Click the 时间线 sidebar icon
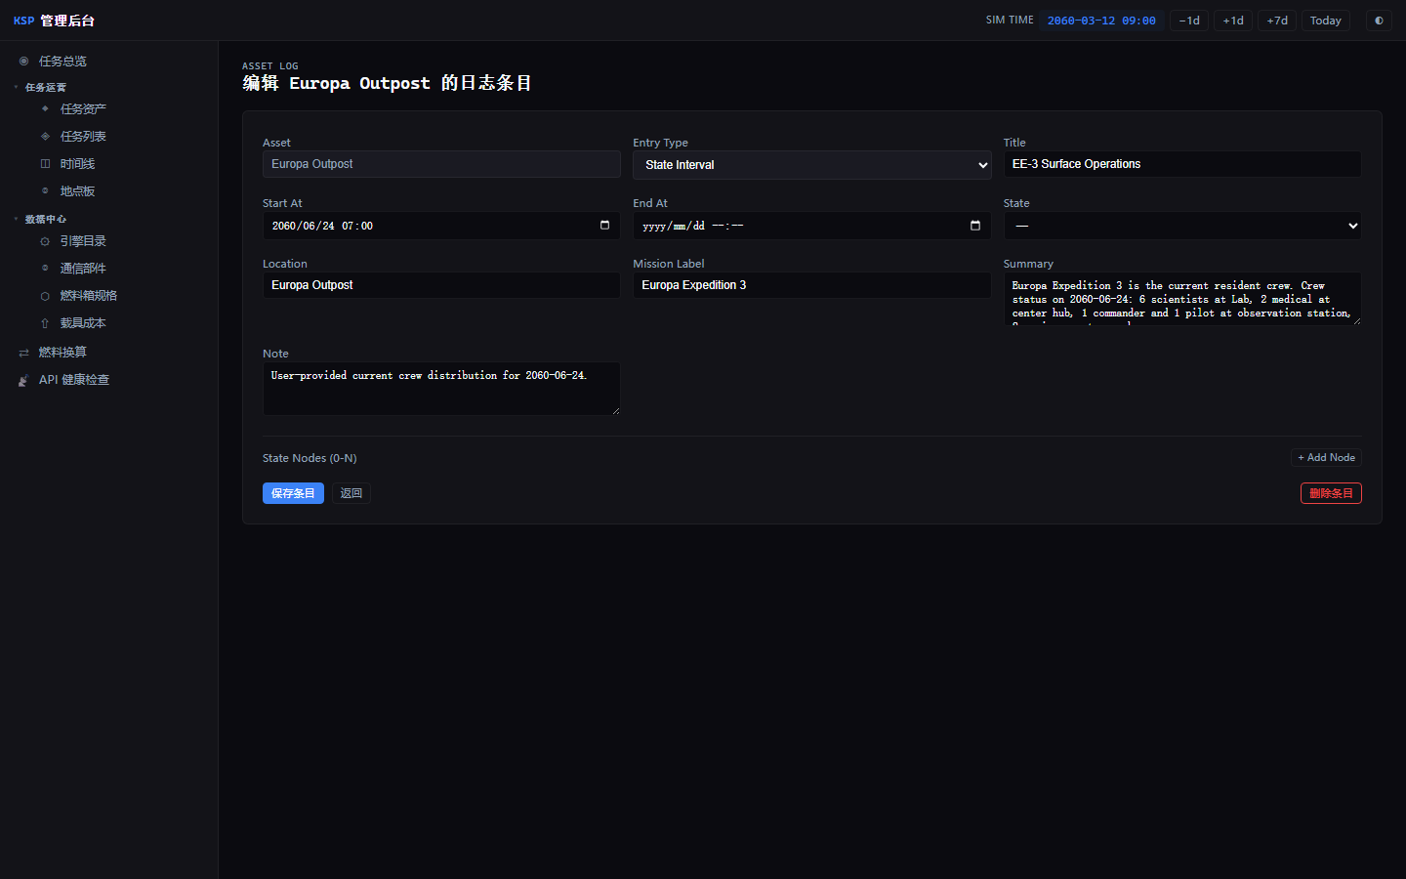The image size is (1406, 879). click(x=45, y=164)
